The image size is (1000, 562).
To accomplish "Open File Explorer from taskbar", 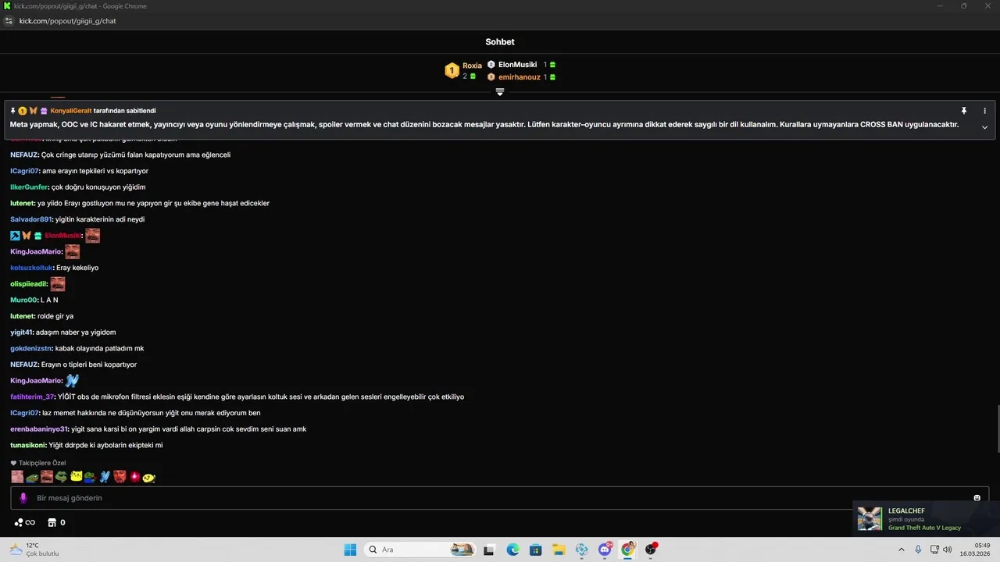I will pos(559,550).
